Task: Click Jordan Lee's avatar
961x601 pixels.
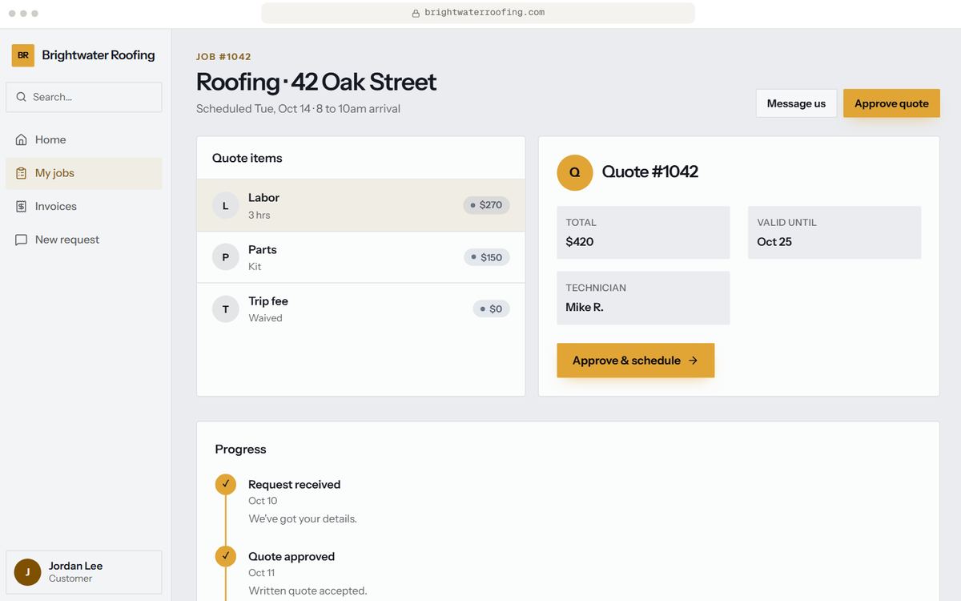Action: 27,572
